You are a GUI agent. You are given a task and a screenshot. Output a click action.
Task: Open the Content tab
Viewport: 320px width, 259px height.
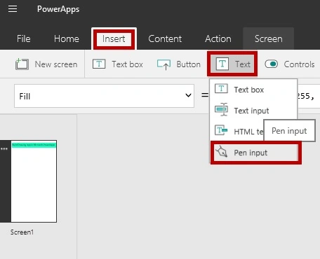coord(165,38)
